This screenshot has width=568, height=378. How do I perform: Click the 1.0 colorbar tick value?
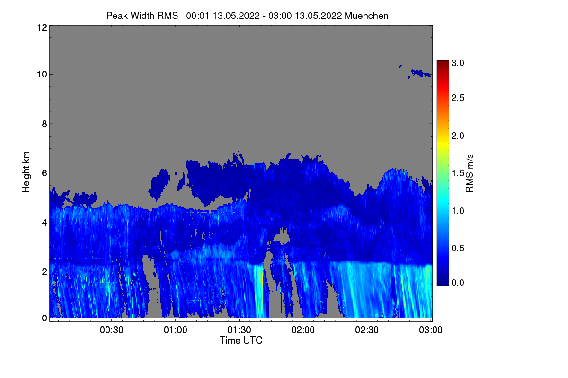[x=459, y=210]
